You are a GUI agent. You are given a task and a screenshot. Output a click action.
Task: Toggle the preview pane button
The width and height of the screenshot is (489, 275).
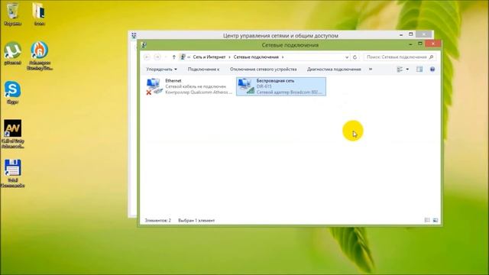click(x=419, y=70)
